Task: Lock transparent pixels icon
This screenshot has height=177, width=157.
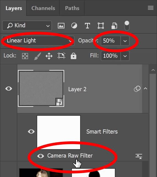Action: [25, 56]
